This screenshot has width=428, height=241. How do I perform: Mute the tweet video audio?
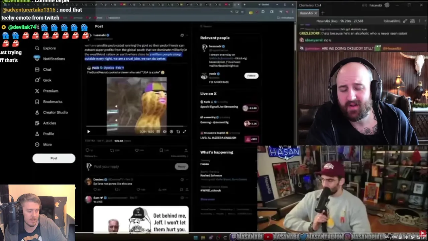(165, 132)
